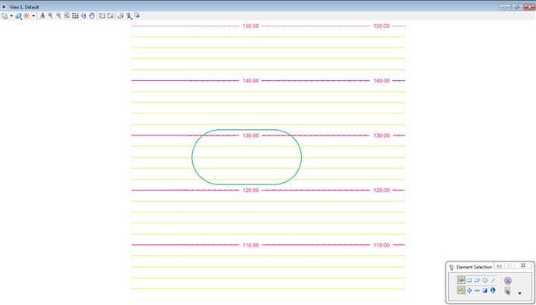Choose the Add selection mode
Image resolution: width=536 pixels, height=305 pixels.
click(x=469, y=290)
